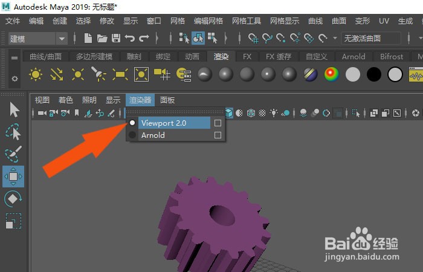Click the camera select icon in panel toolbar
The width and height of the screenshot is (423, 272).
[x=42, y=113]
